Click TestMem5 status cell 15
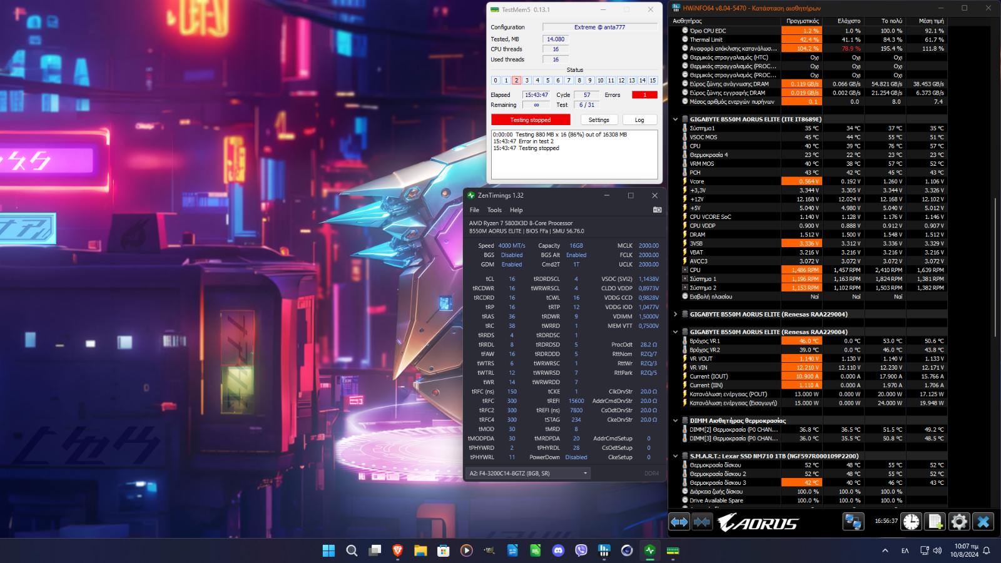 [x=653, y=80]
